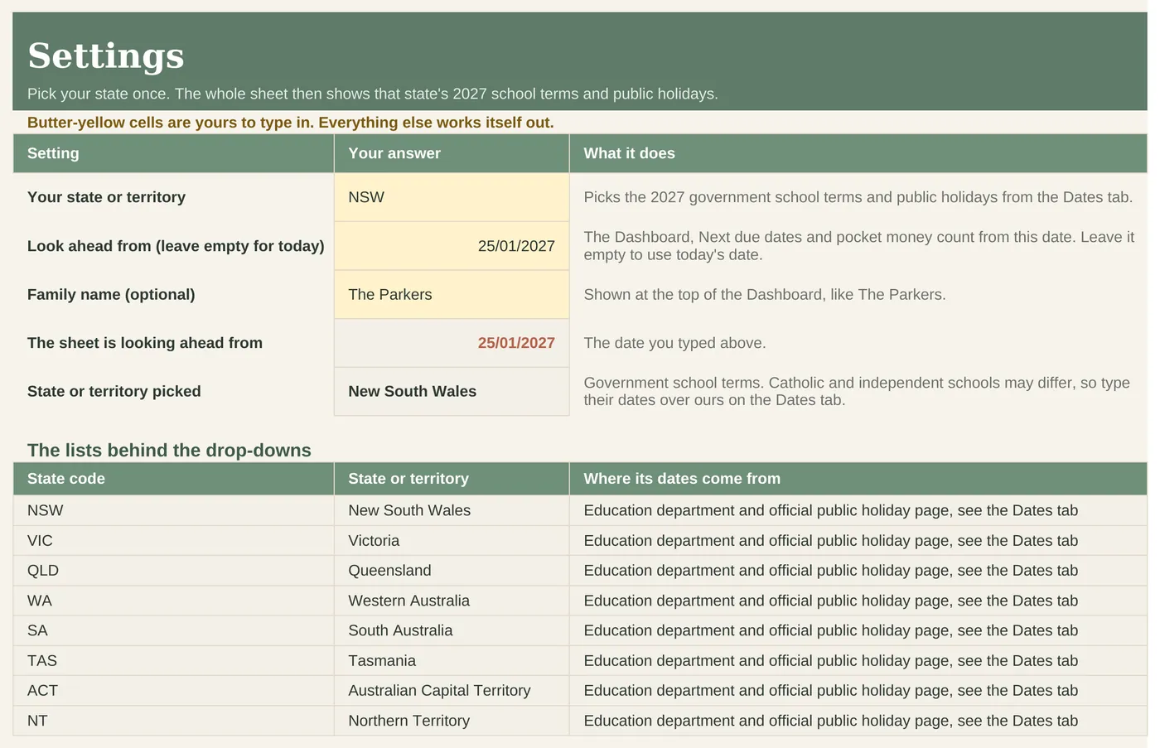Click the description about Catholic and independent schools

coord(857,391)
